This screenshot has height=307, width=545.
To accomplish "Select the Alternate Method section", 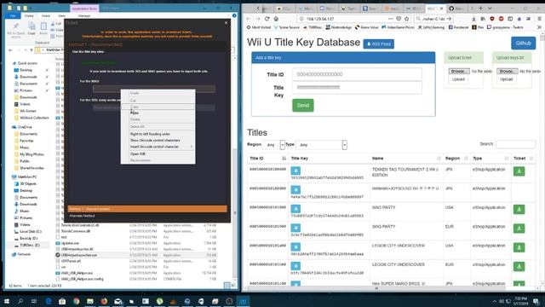I will [x=147, y=216].
